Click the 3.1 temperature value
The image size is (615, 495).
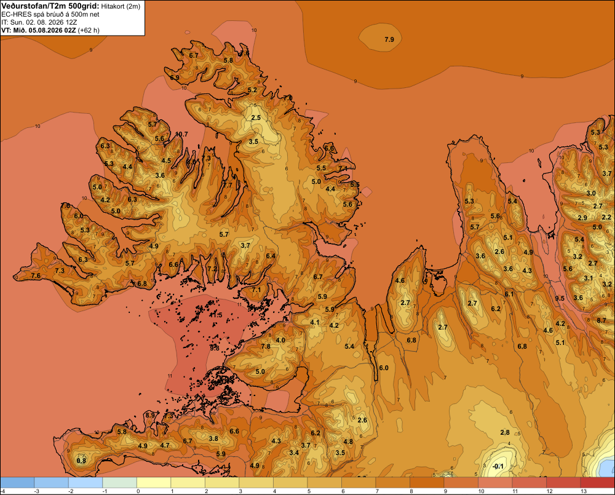click(x=589, y=278)
